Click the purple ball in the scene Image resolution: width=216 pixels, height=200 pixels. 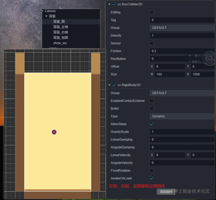tap(54, 132)
